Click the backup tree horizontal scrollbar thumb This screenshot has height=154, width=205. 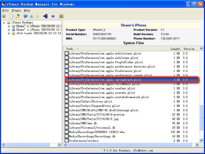pyautogui.click(x=28, y=145)
